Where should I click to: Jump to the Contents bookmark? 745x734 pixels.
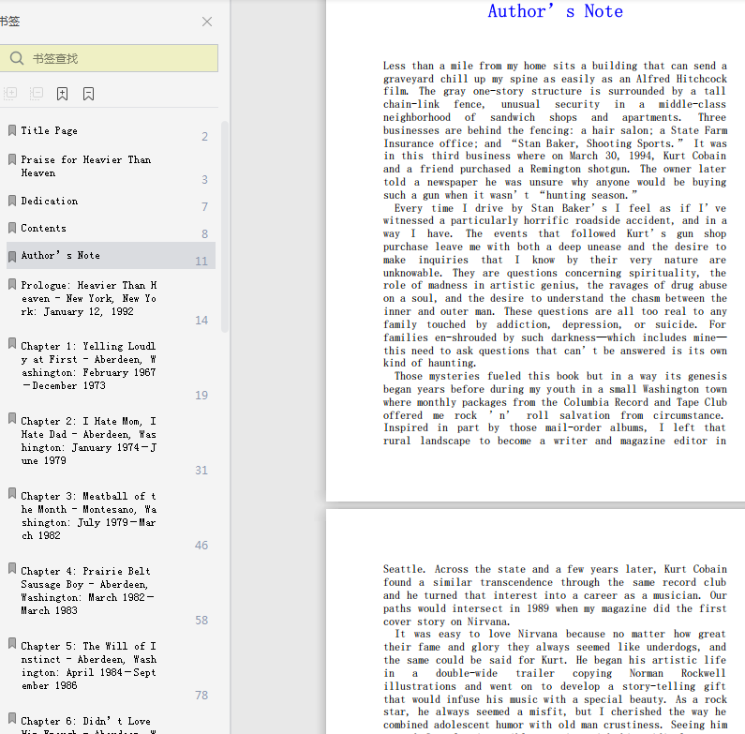pos(43,228)
